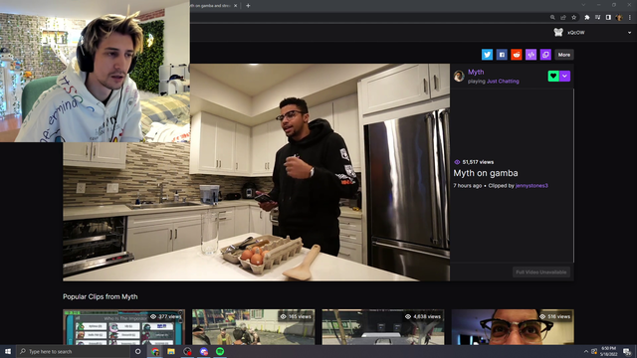The image size is (637, 358).
Task: Open Chrome profile avatar
Action: [x=619, y=18]
